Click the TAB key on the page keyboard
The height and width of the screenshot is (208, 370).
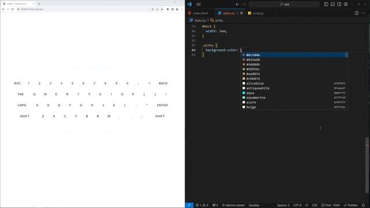click(20, 94)
